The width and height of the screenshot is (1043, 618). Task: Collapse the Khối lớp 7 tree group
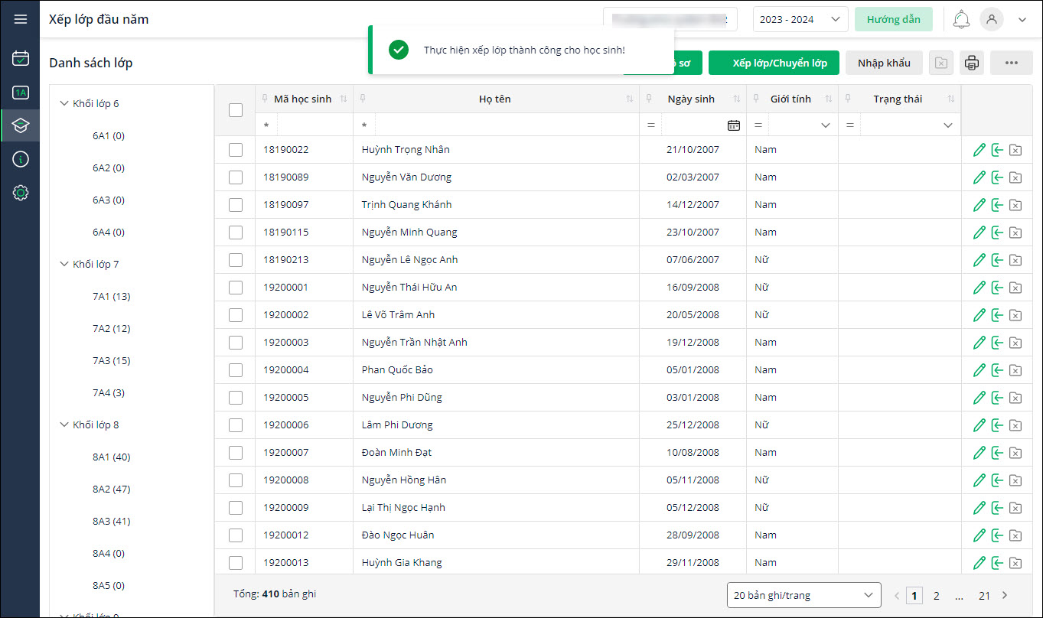tap(64, 265)
